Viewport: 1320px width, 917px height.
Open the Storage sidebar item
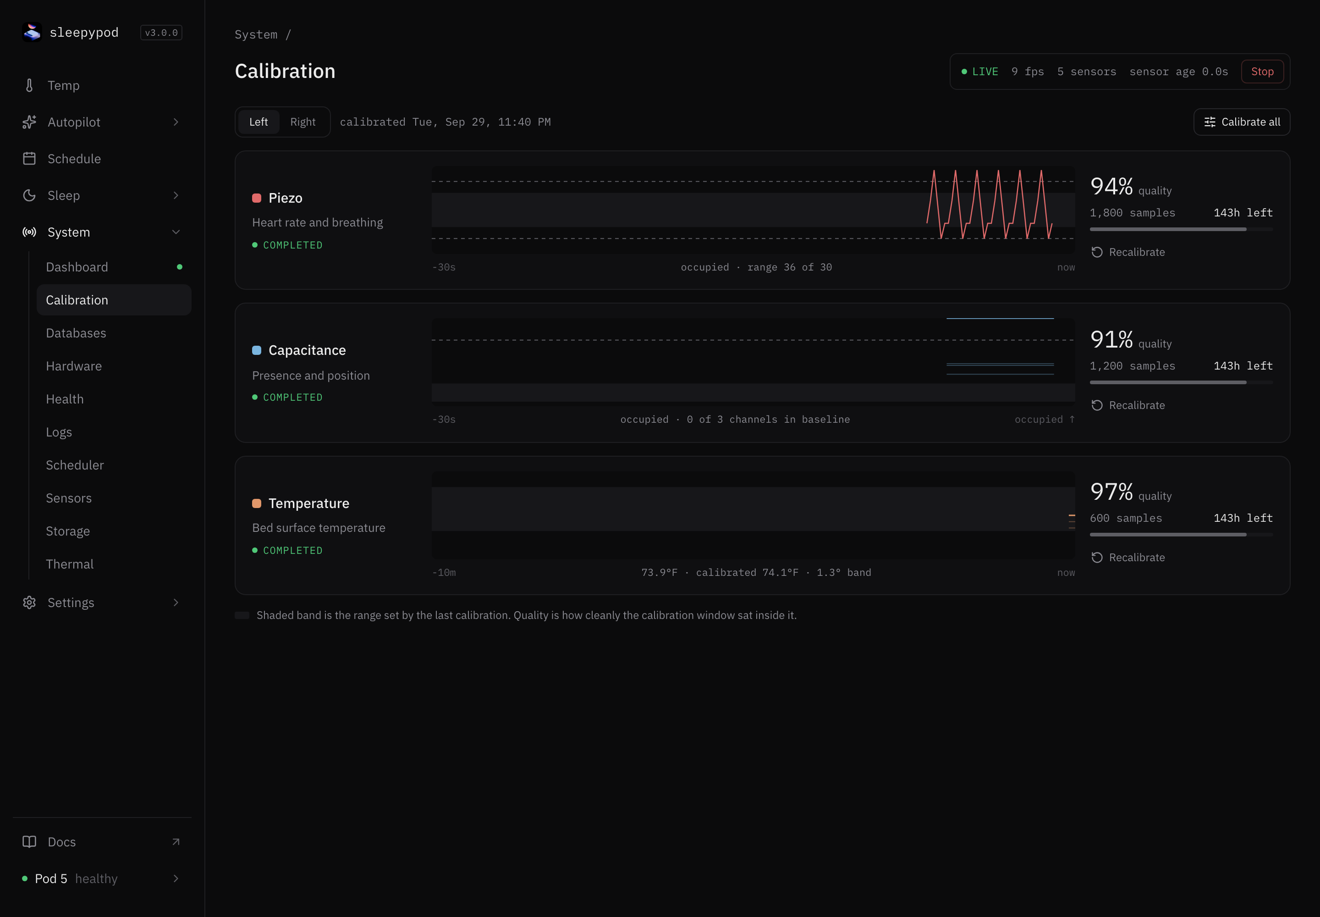tap(114, 531)
